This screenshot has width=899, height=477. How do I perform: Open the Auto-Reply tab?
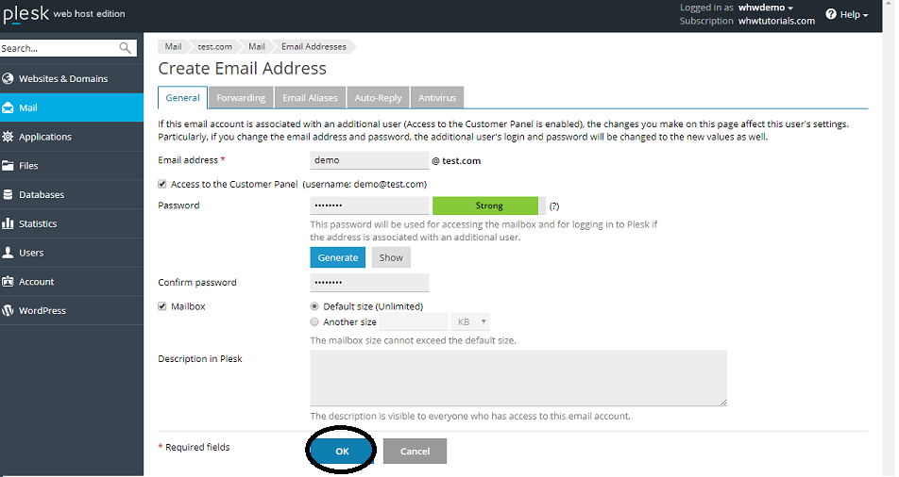[x=378, y=98]
